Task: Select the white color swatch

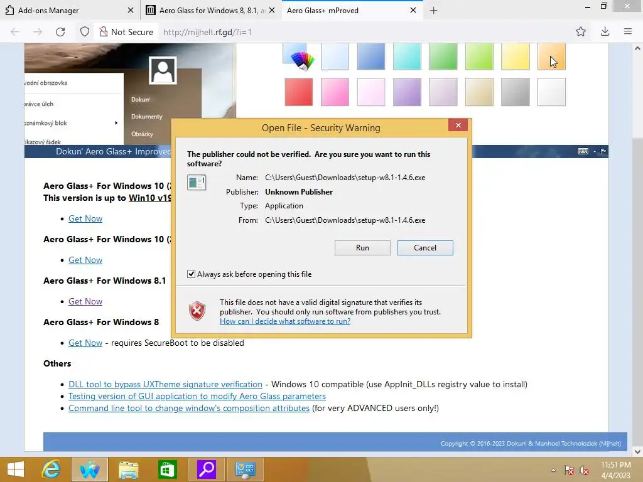Action: click(551, 92)
